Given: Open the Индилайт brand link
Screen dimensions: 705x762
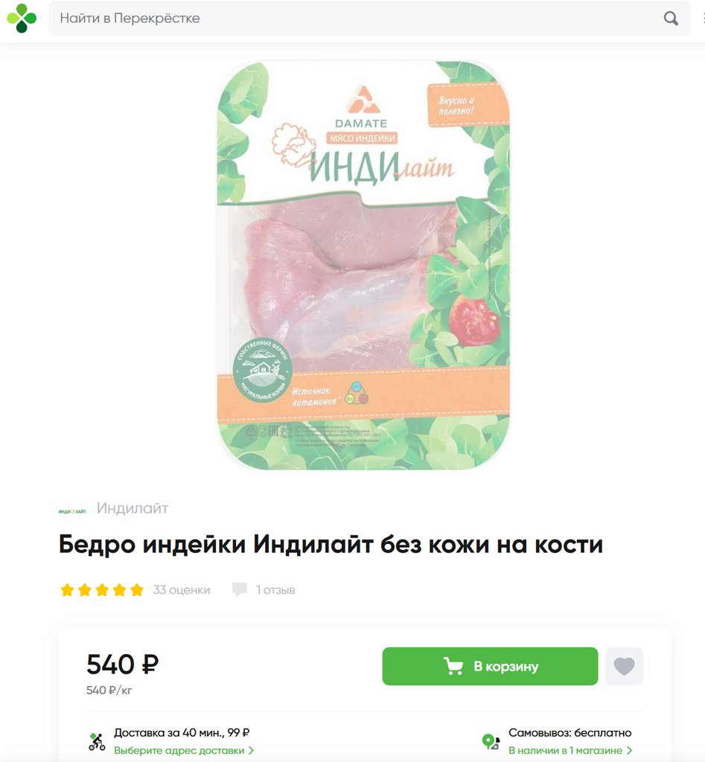Looking at the screenshot, I should point(133,508).
